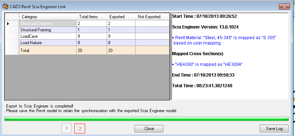Select the Load Nature category cell
Screen dimensions: 295x136
coord(48,43)
